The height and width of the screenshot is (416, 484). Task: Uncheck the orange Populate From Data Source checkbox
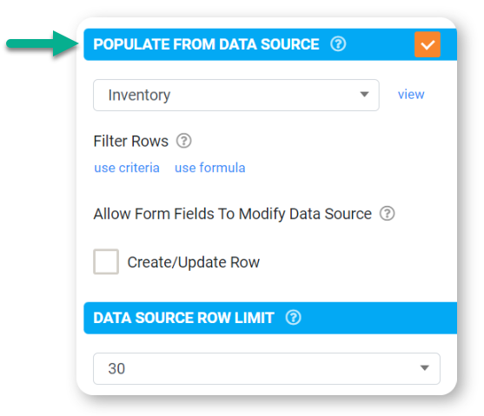coord(428,44)
